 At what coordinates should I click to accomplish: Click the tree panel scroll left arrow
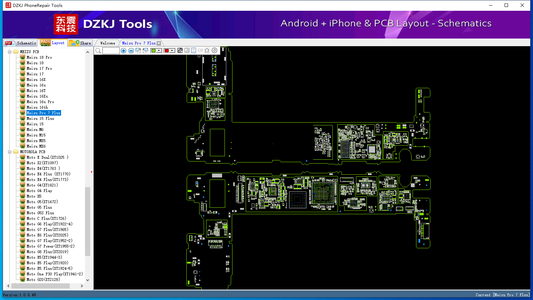pyautogui.click(x=8, y=286)
